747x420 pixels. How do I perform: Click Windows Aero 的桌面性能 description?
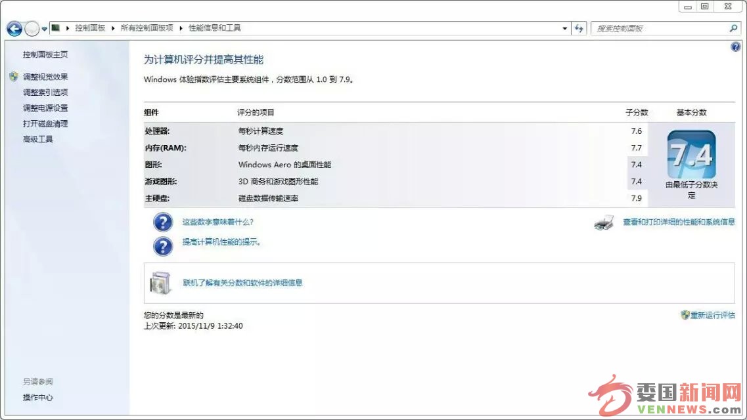point(284,165)
